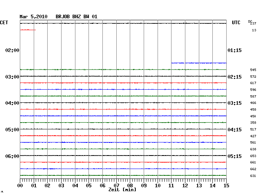The image size is (258, 196).
Task: Click the x-axis tick label '03'
Action: (x=62, y=186)
